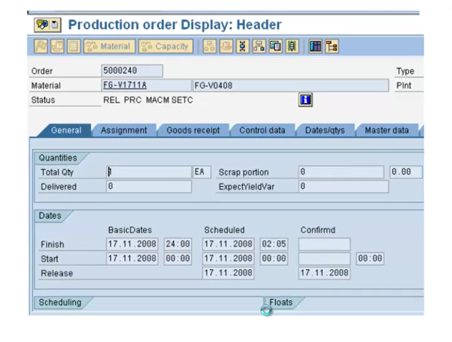
Task: Click the greyed-out flag icon in the toolbar
Action: pyautogui.click(x=41, y=46)
